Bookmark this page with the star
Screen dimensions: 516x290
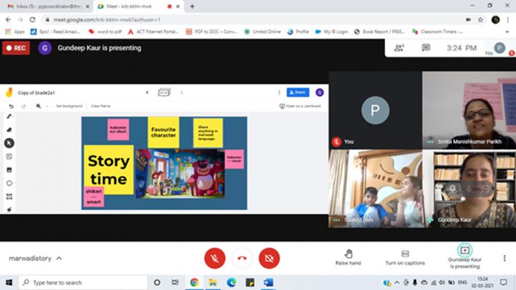coord(480,20)
